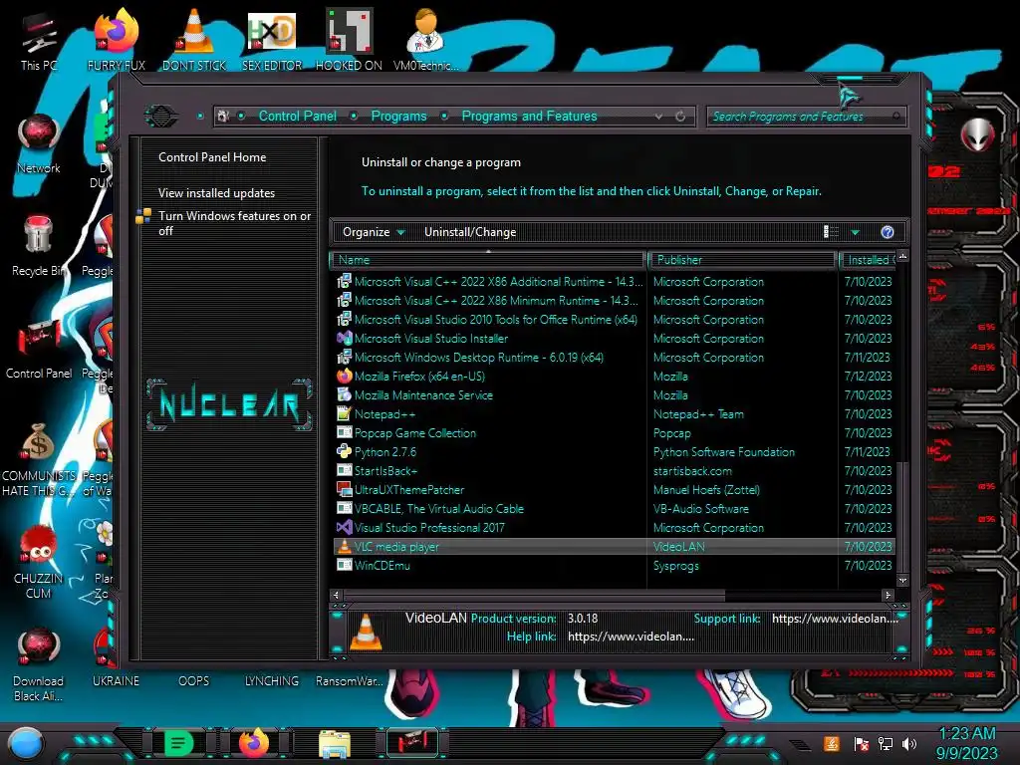This screenshot has height=765, width=1020.
Task: Expand the address bar history dropdown
Action: coord(659,116)
